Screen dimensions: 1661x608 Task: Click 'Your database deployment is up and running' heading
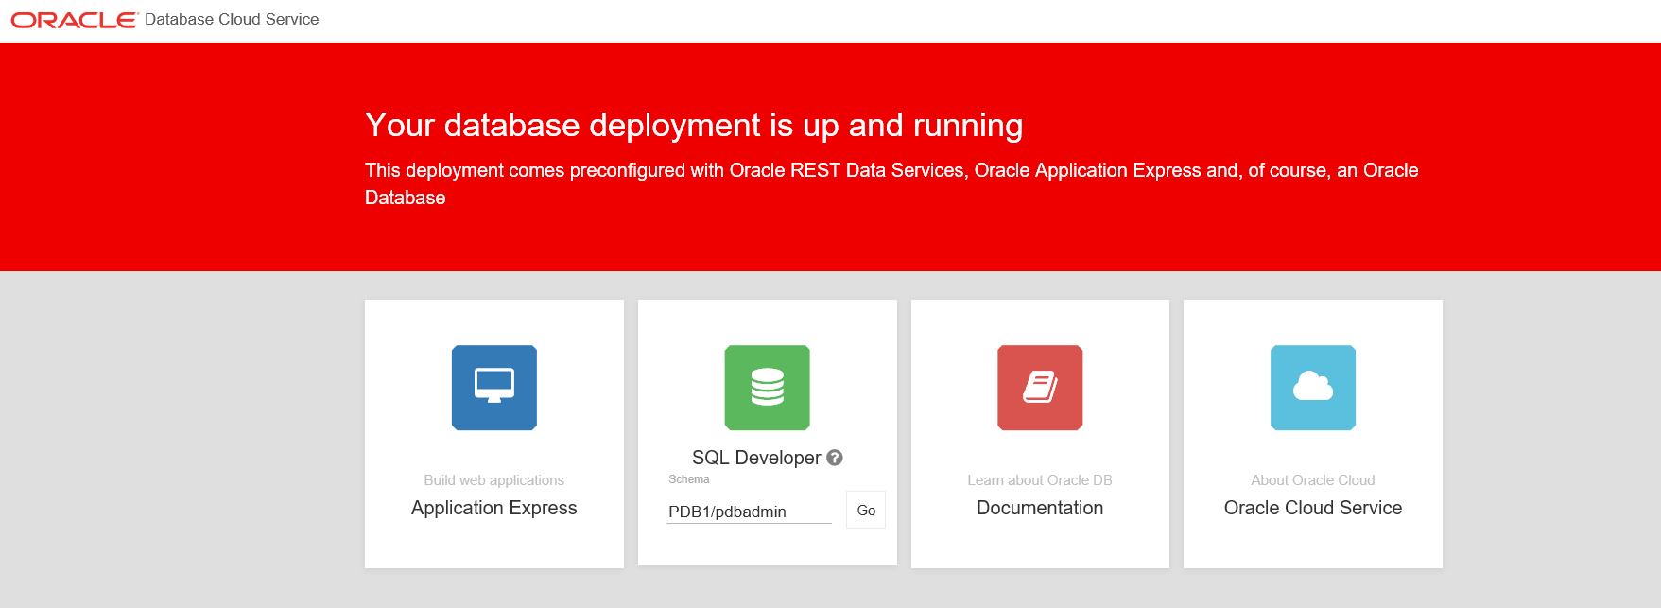coord(694,125)
